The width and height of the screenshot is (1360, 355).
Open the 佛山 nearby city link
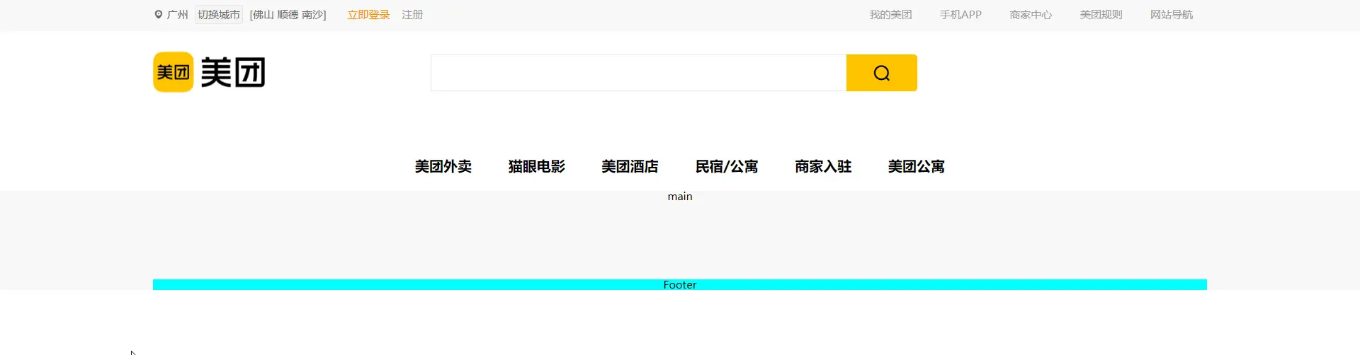click(263, 15)
